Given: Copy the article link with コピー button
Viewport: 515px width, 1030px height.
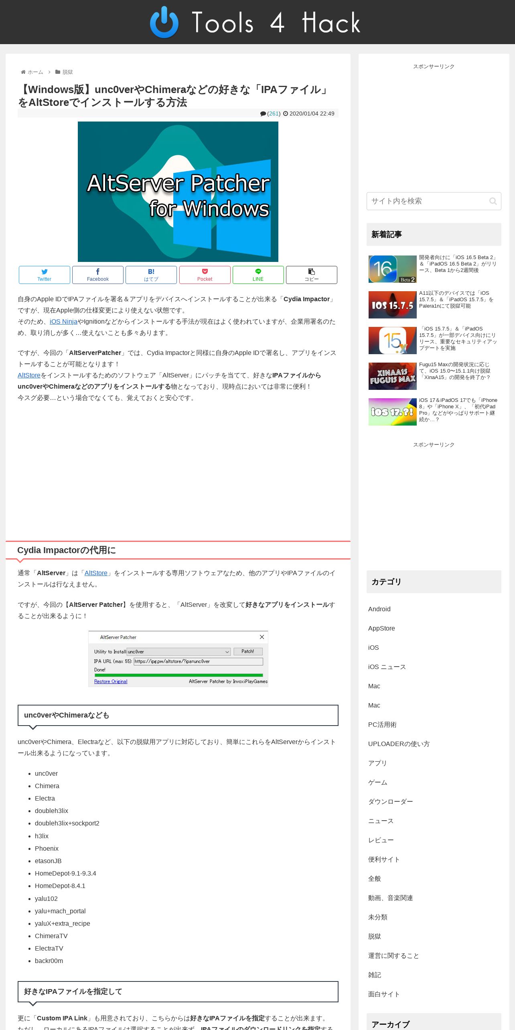Looking at the screenshot, I should [312, 275].
